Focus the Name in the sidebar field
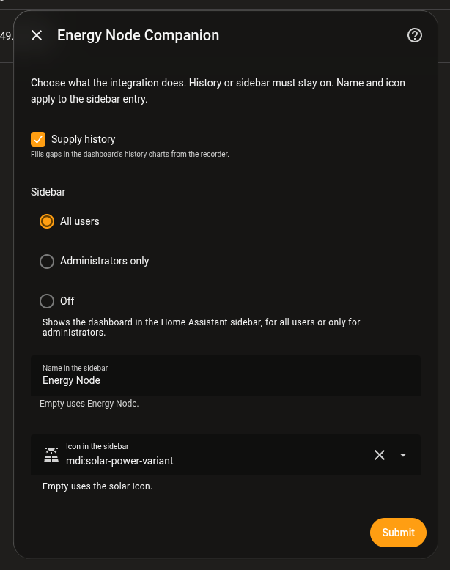Image resolution: width=450 pixels, height=570 pixels. click(226, 376)
